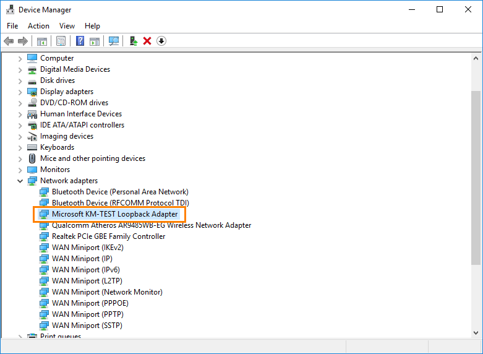Toggle the console tree pane icon

point(42,41)
